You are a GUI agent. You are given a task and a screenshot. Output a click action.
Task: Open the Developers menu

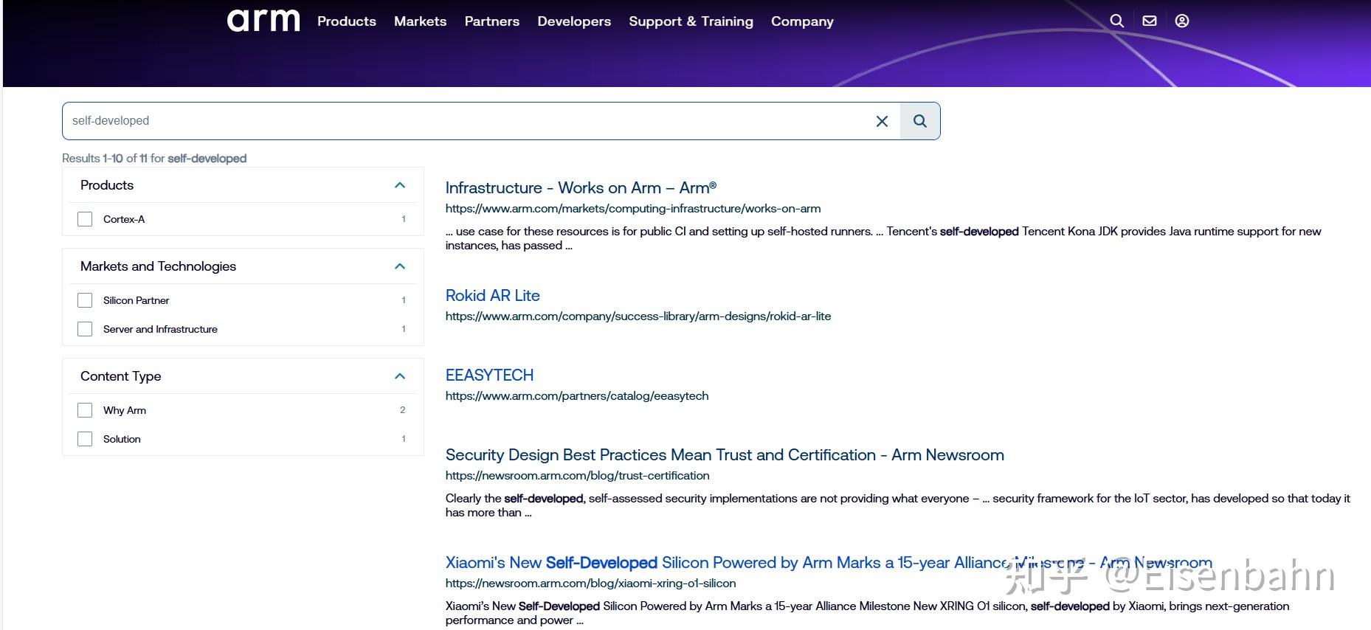tap(574, 21)
